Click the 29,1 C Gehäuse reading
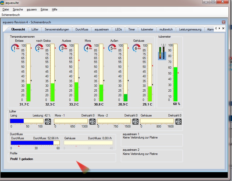This screenshot has width=232, height=181. click(x=147, y=104)
